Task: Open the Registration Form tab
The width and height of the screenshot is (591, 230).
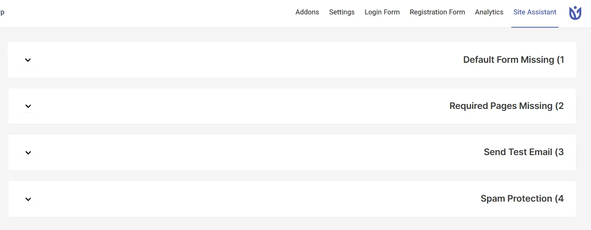Action: (x=437, y=12)
